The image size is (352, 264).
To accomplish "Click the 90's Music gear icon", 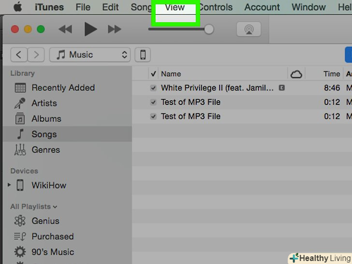I will [x=20, y=252].
